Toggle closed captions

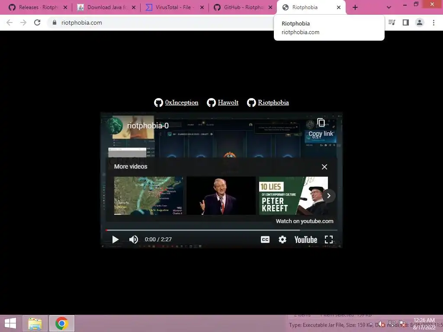(x=265, y=239)
